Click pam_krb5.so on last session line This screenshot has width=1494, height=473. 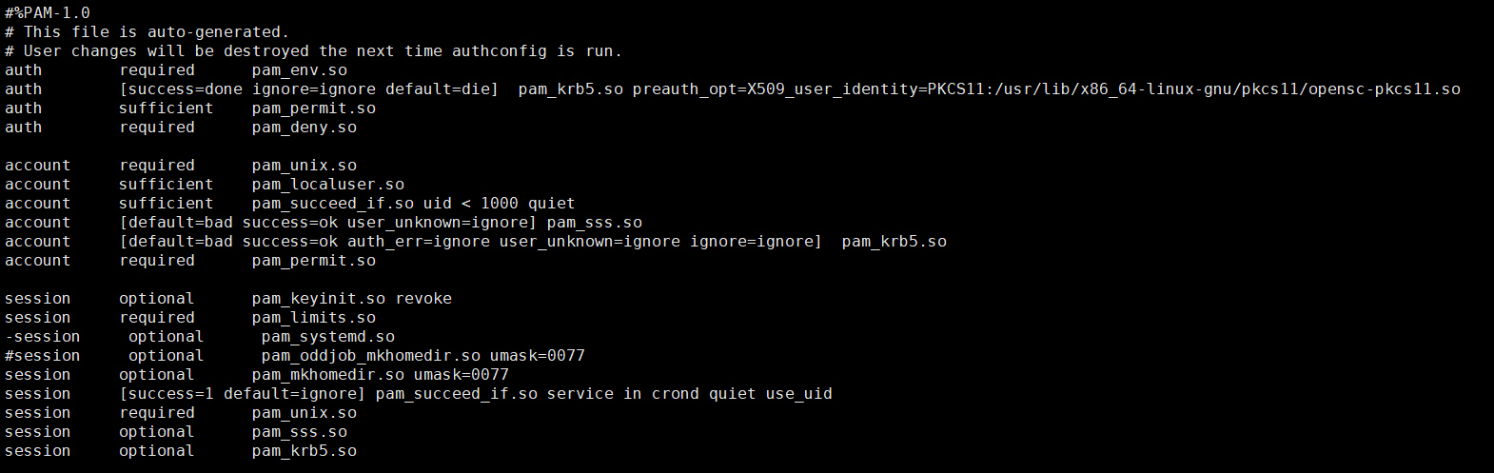tap(305, 451)
